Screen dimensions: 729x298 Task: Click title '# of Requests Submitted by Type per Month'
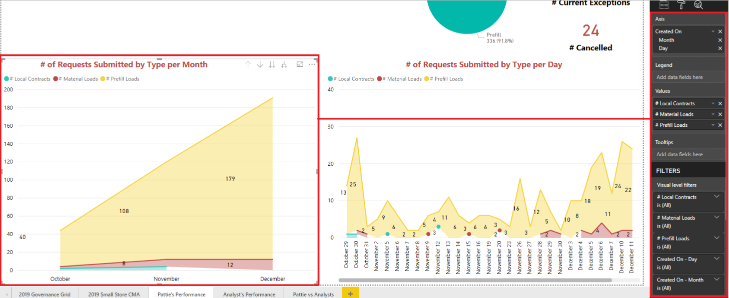[124, 64]
